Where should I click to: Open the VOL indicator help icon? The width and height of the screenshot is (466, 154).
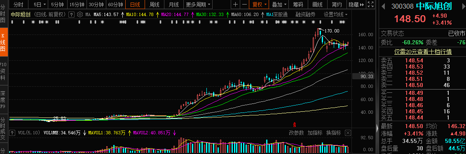[12, 133]
